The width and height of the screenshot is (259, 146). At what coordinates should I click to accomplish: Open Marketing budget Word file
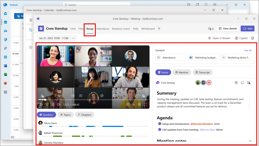tap(203, 57)
